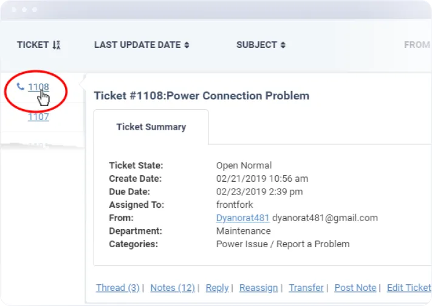Sort by Last Update Date arrows
This screenshot has width=432, height=306.
(x=187, y=45)
